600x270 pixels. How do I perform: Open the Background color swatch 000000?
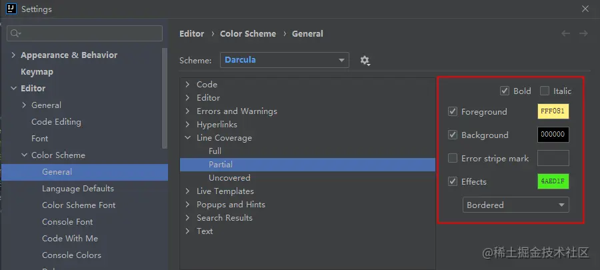(553, 135)
